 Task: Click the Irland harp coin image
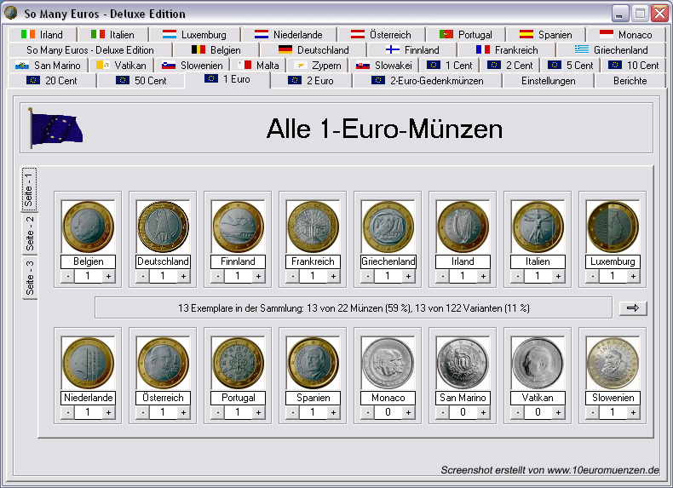tap(463, 227)
